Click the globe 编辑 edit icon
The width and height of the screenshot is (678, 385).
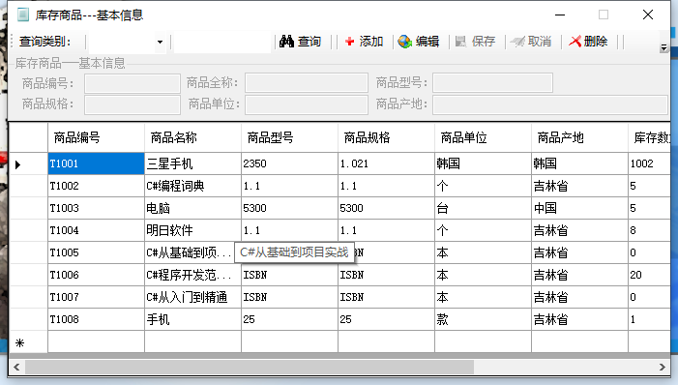coord(404,42)
